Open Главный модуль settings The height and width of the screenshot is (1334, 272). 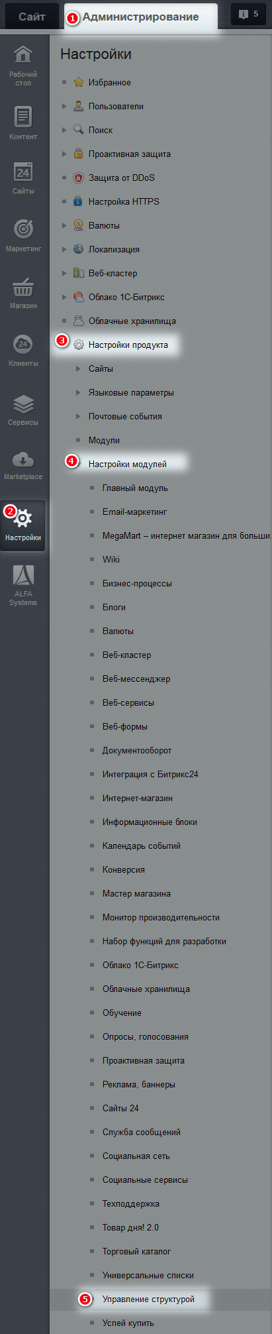coord(135,488)
